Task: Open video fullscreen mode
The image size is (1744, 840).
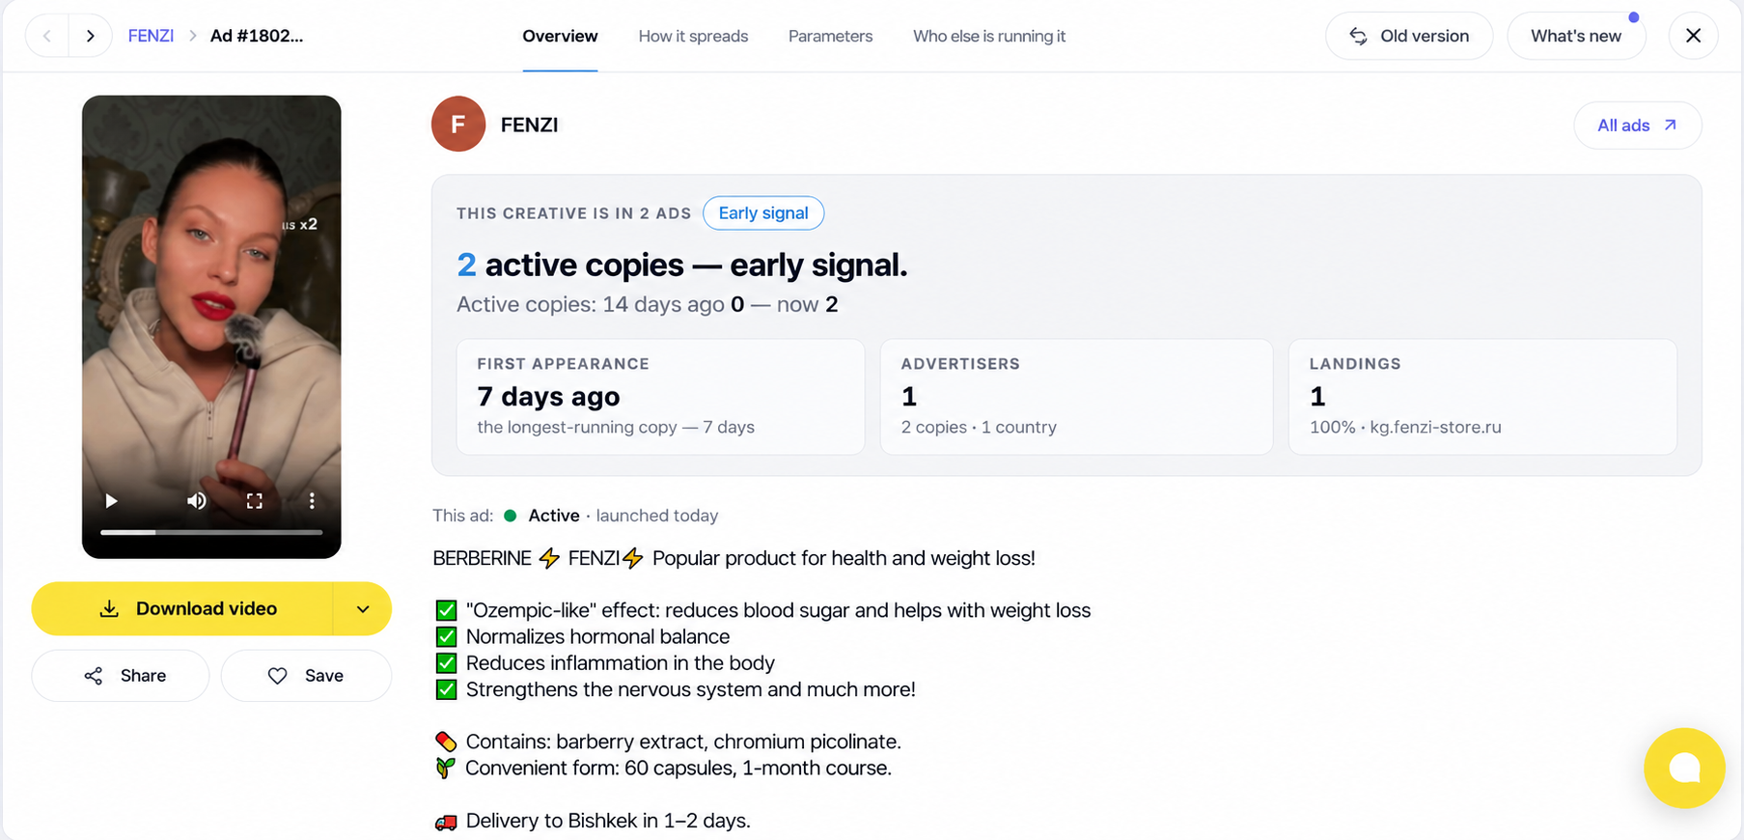Action: [x=255, y=500]
